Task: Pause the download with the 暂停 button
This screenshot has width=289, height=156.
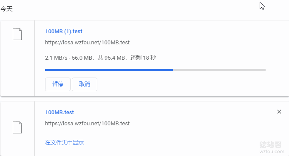Action: tap(58, 84)
